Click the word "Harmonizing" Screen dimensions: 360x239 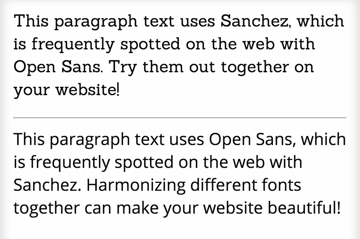coord(136,186)
